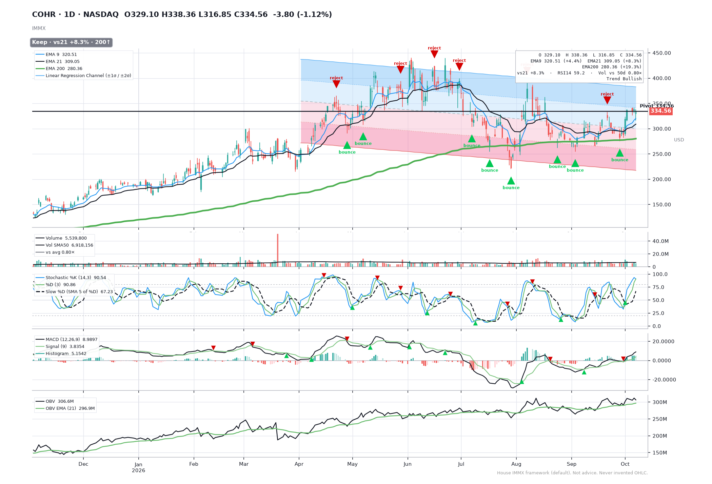Click the Slow %D (SMA 5 of %D) entry

[x=74, y=291]
